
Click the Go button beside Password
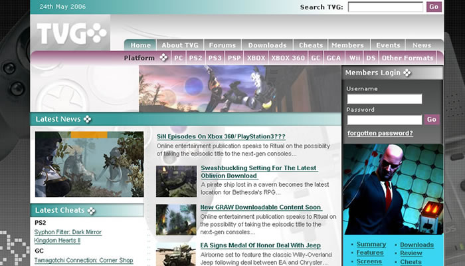[x=432, y=119]
